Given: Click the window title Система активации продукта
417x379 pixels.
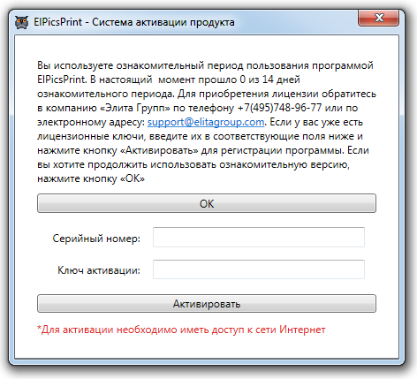Looking at the screenshot, I should pos(163,22).
